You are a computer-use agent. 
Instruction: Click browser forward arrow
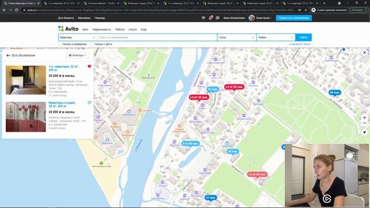(x=10, y=10)
